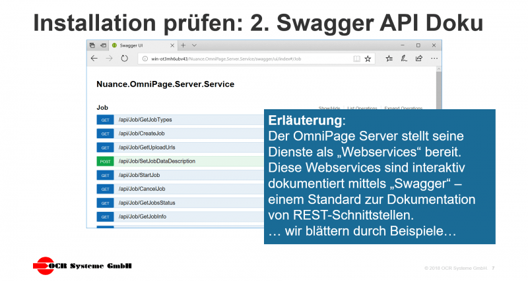
Task: Click the set tabs aside icon
Action: (x=104, y=45)
